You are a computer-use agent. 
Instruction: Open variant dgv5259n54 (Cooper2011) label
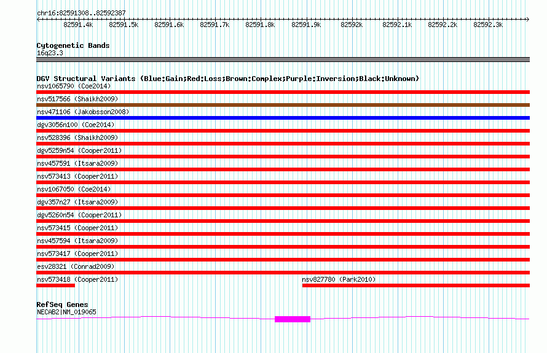79,150
